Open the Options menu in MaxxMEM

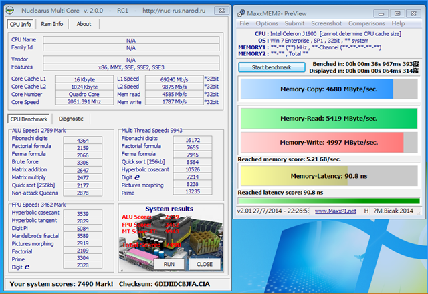click(267, 23)
